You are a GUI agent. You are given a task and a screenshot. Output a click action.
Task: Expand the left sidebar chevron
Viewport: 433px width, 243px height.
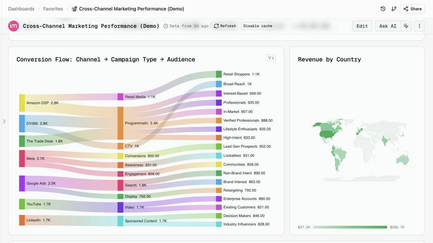click(4, 122)
